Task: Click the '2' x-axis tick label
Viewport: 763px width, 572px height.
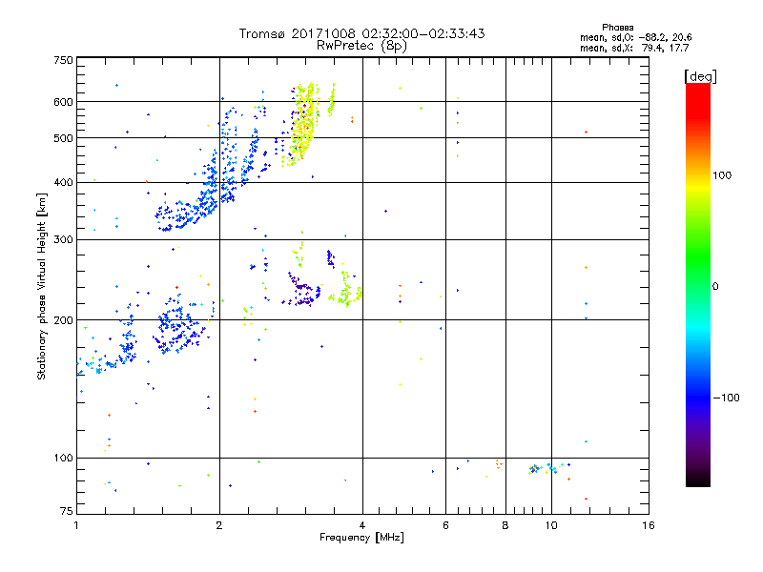Action: (219, 525)
